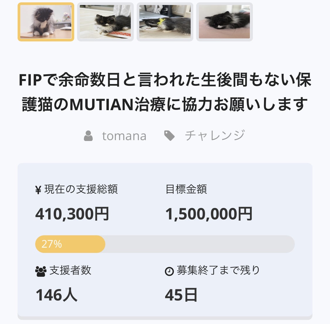
Task: Open the tomana author profile link
Action: click(124, 136)
